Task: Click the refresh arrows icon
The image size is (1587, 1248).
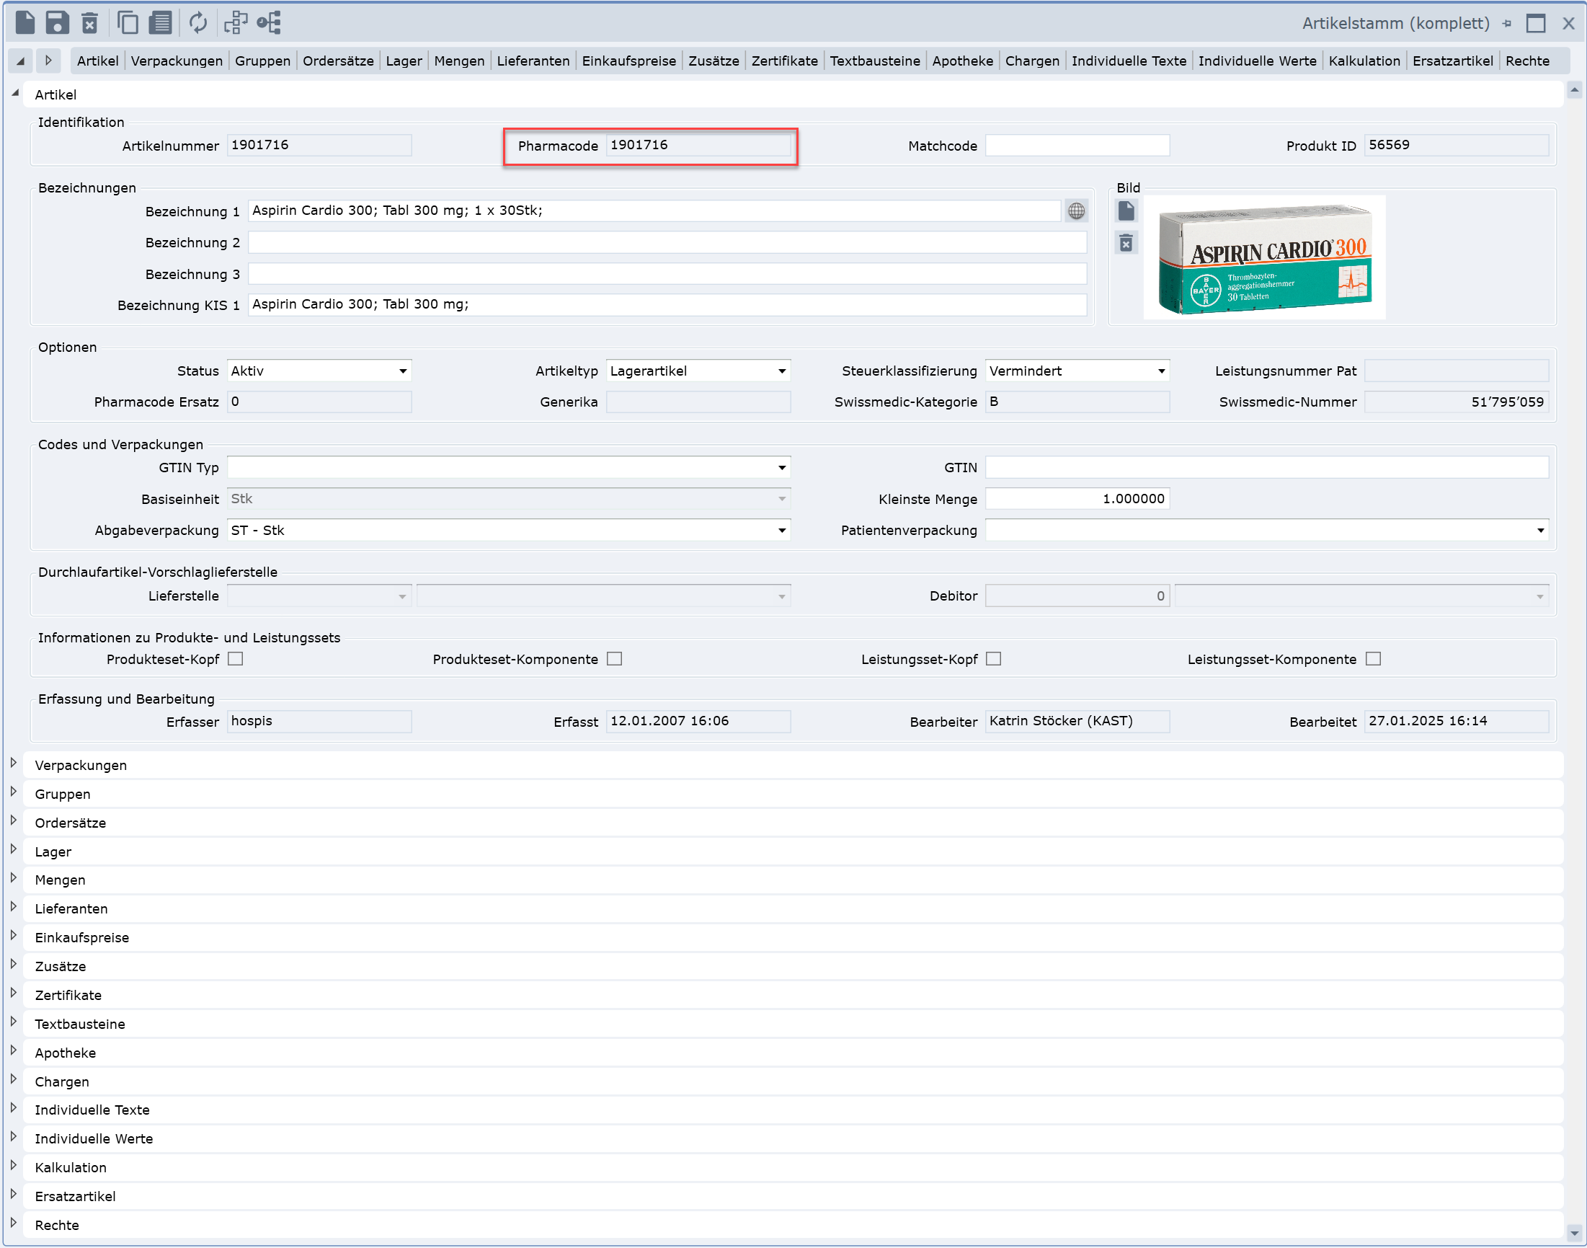Action: [x=198, y=22]
